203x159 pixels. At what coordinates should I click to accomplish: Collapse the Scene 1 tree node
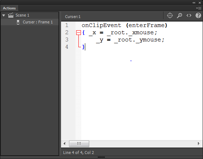tap(4, 16)
